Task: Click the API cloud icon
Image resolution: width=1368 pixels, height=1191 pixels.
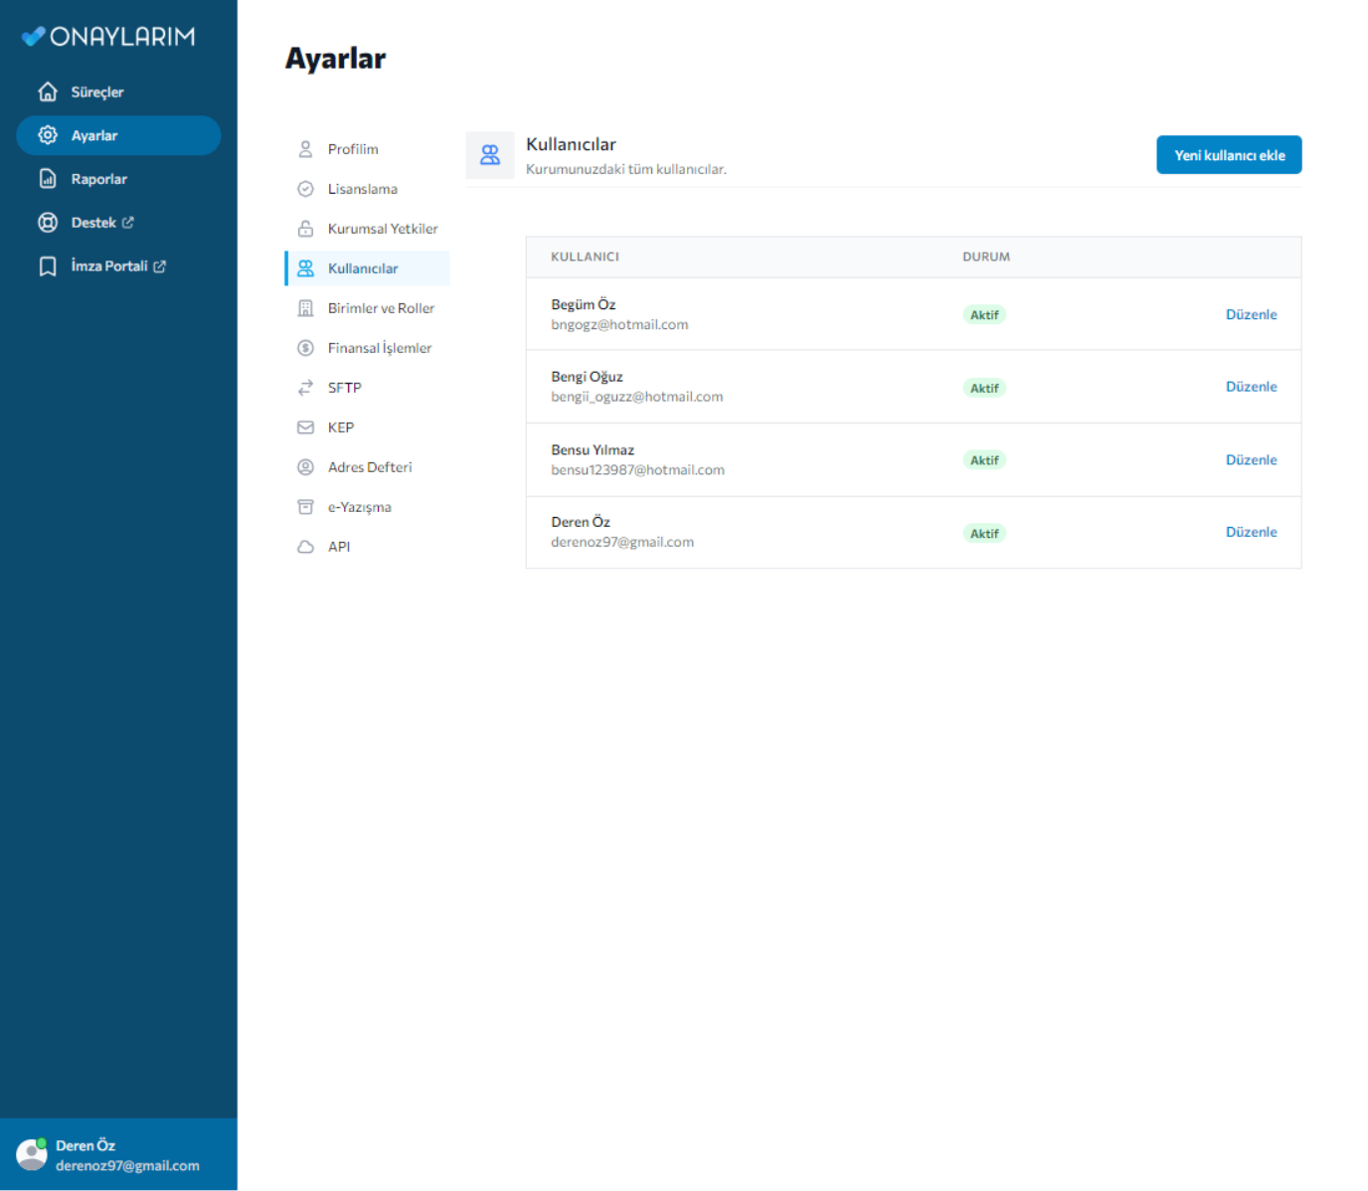Action: pyautogui.click(x=305, y=547)
